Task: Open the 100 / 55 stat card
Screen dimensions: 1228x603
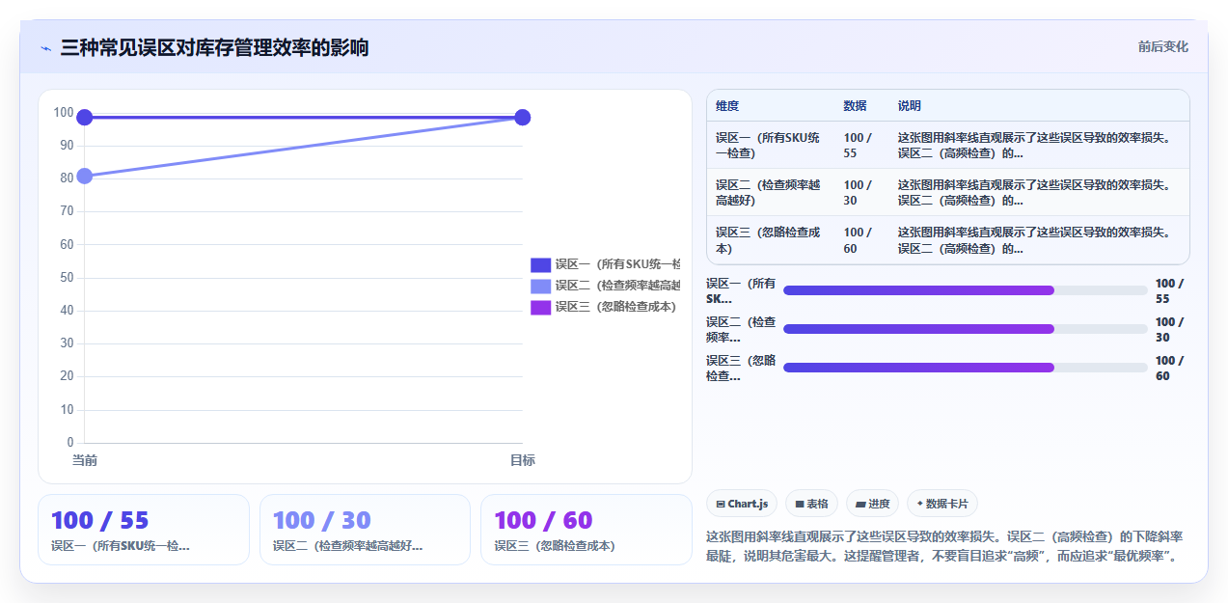Action: [144, 530]
